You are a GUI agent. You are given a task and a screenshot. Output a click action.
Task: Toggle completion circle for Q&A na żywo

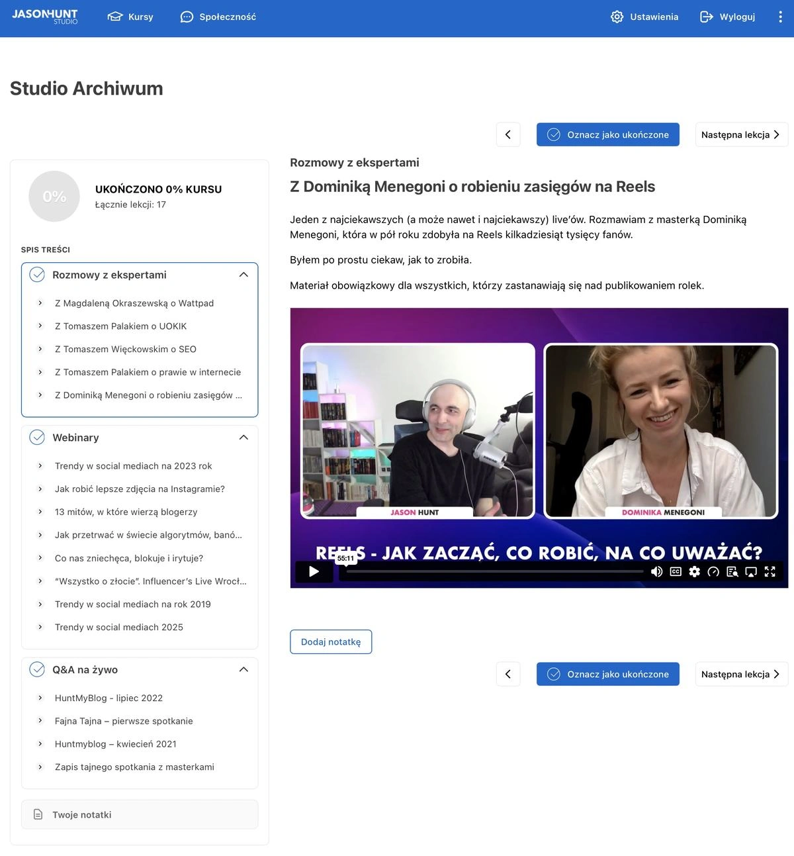(x=37, y=669)
